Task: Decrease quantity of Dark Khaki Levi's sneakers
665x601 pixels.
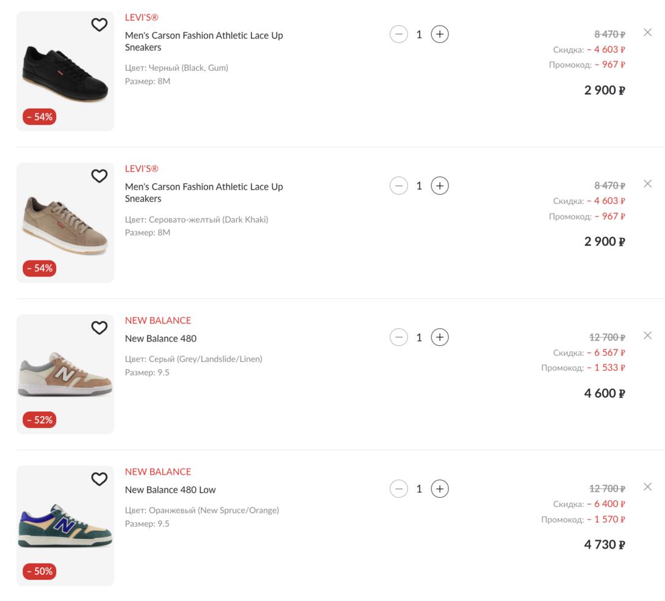Action: pyautogui.click(x=398, y=185)
